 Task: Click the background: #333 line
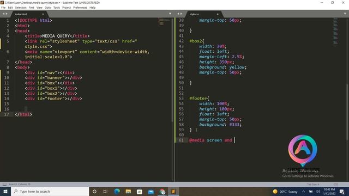pyautogui.click(x=220, y=125)
